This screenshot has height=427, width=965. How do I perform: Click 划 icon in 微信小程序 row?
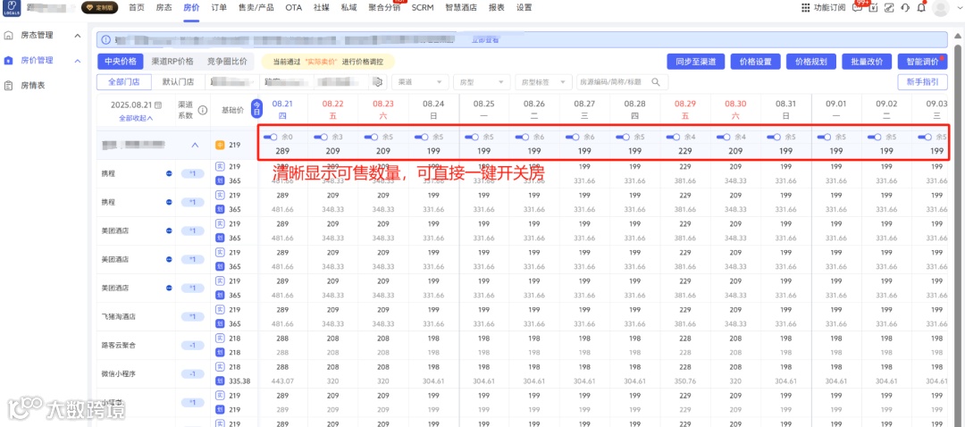pos(220,381)
